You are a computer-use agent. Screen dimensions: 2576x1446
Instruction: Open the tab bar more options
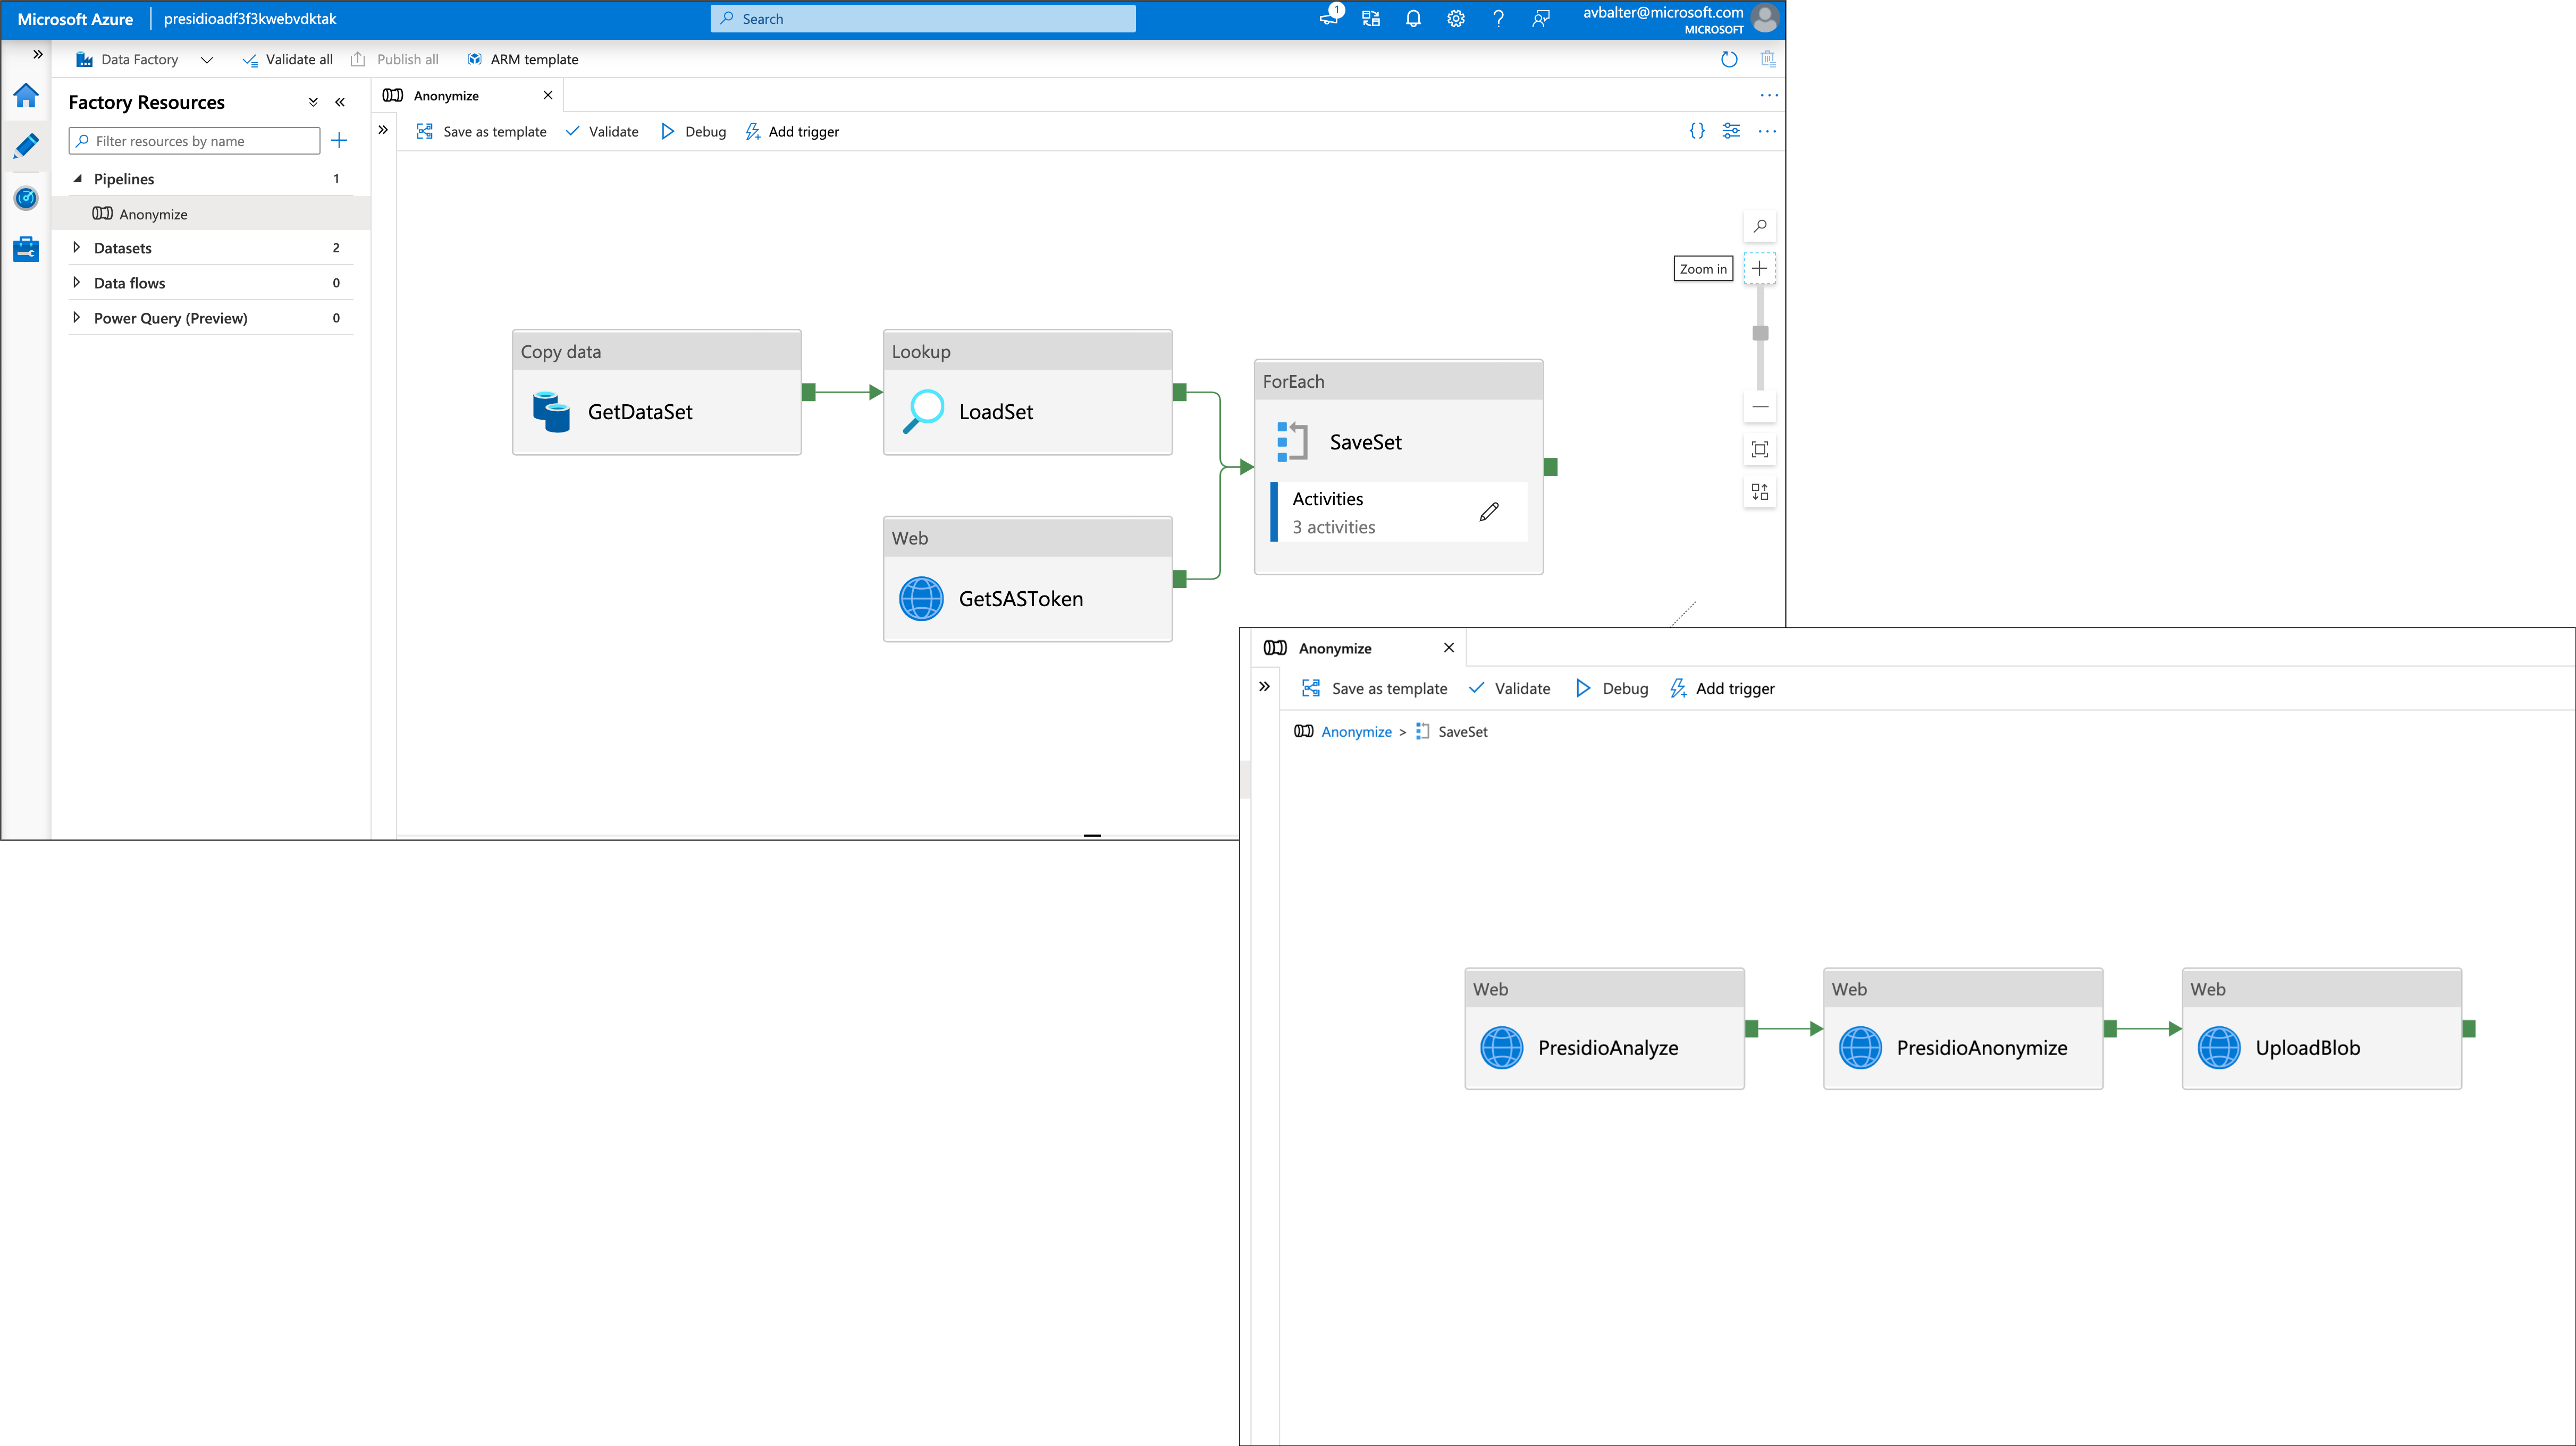(x=1769, y=95)
